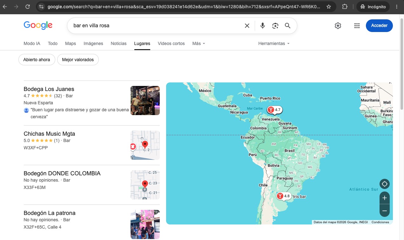Select the 4.8 Iris bar map pin
Viewport: 404px width, 240px height.
284,196
